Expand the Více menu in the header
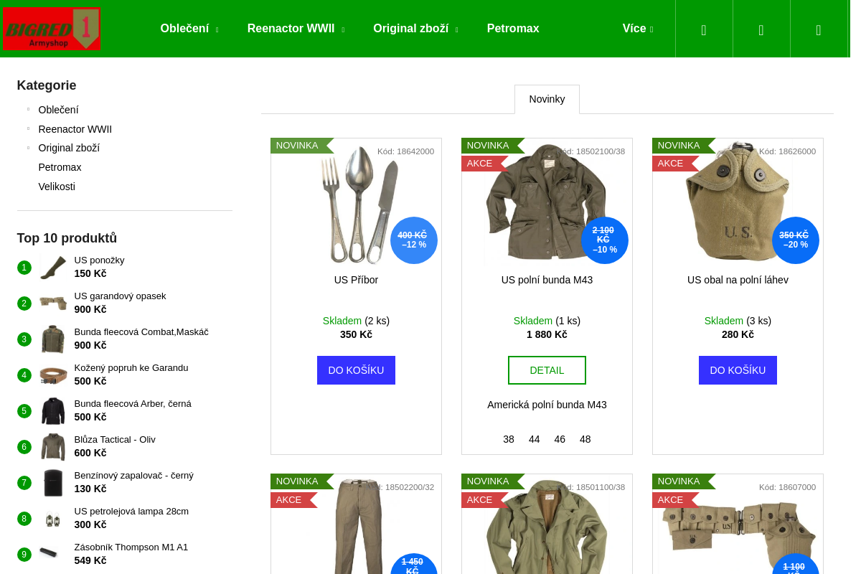Image resolution: width=861 pixels, height=574 pixels. tap(637, 29)
